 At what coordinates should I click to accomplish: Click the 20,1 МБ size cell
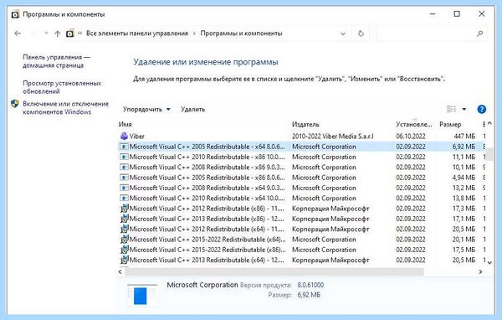(x=464, y=240)
